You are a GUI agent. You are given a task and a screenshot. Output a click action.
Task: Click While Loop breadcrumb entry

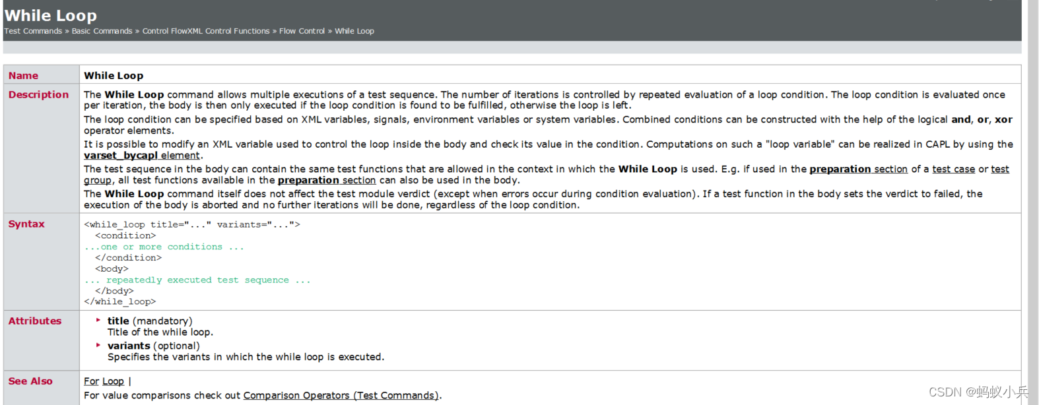point(354,31)
